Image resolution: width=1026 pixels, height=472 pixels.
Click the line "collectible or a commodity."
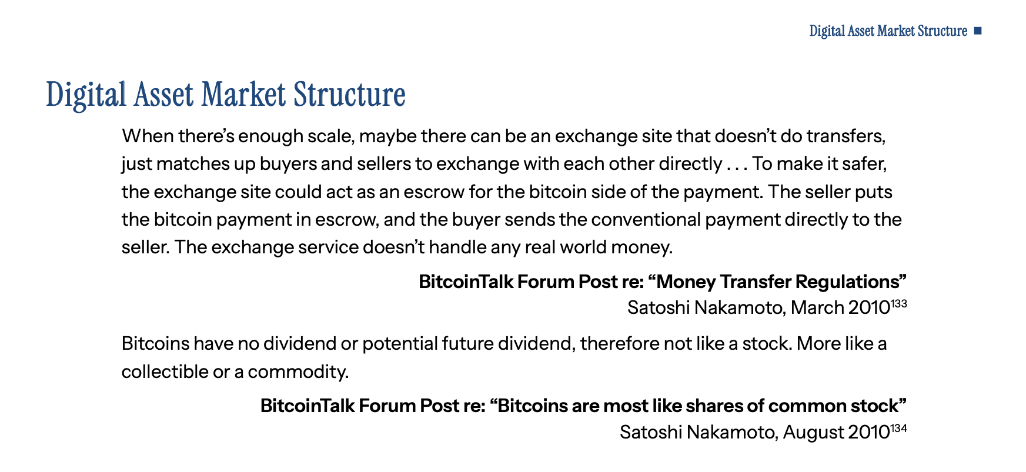235,371
